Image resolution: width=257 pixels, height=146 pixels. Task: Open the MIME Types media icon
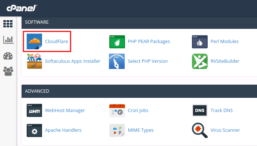click(117, 130)
